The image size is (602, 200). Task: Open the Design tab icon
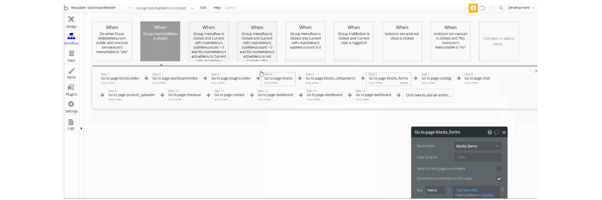pos(71,19)
